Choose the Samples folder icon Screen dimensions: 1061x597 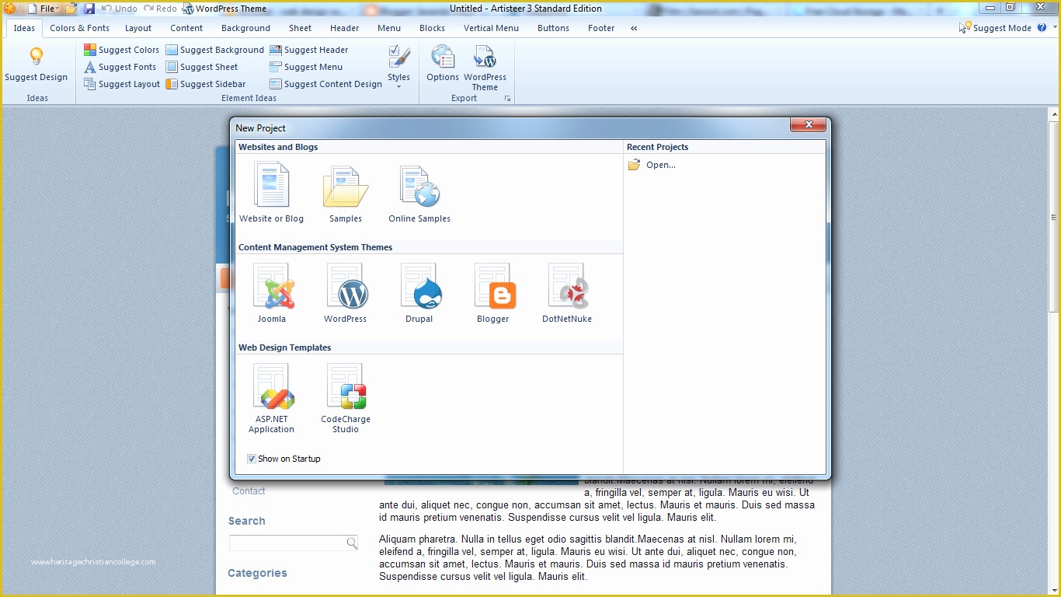click(346, 187)
